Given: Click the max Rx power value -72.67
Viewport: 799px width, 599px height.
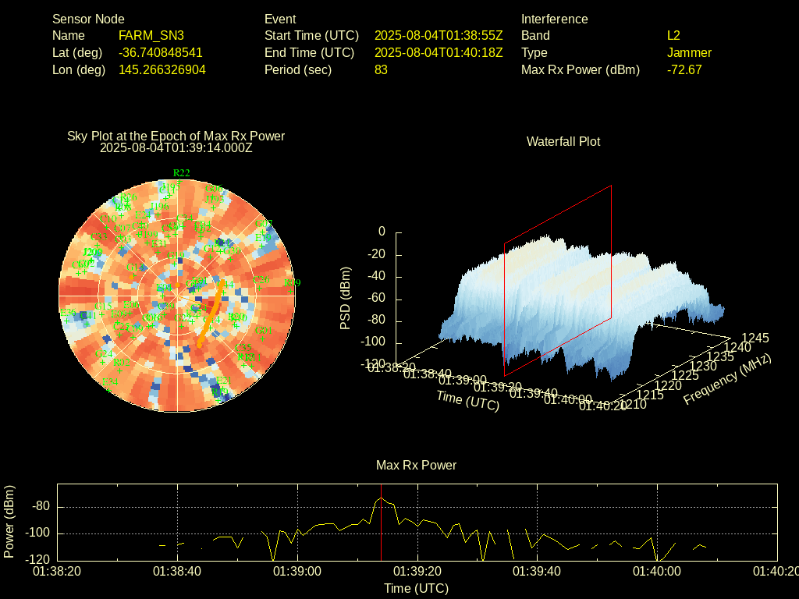Looking at the screenshot, I should [x=684, y=70].
